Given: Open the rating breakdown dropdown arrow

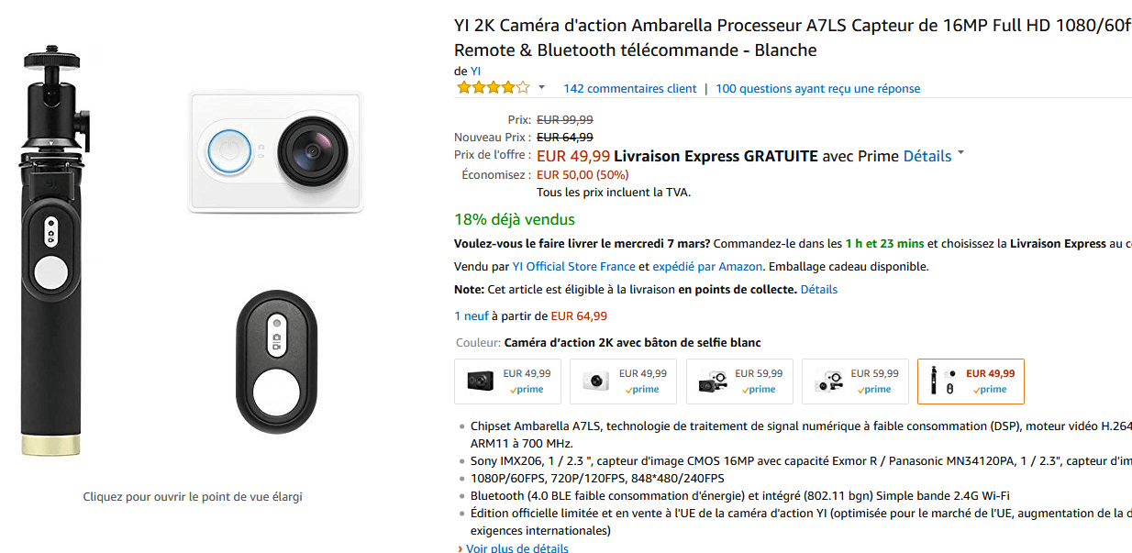Looking at the screenshot, I should click(541, 88).
